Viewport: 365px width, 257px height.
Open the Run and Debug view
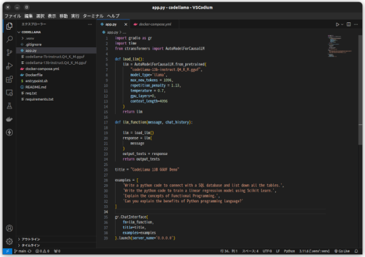click(x=9, y=66)
